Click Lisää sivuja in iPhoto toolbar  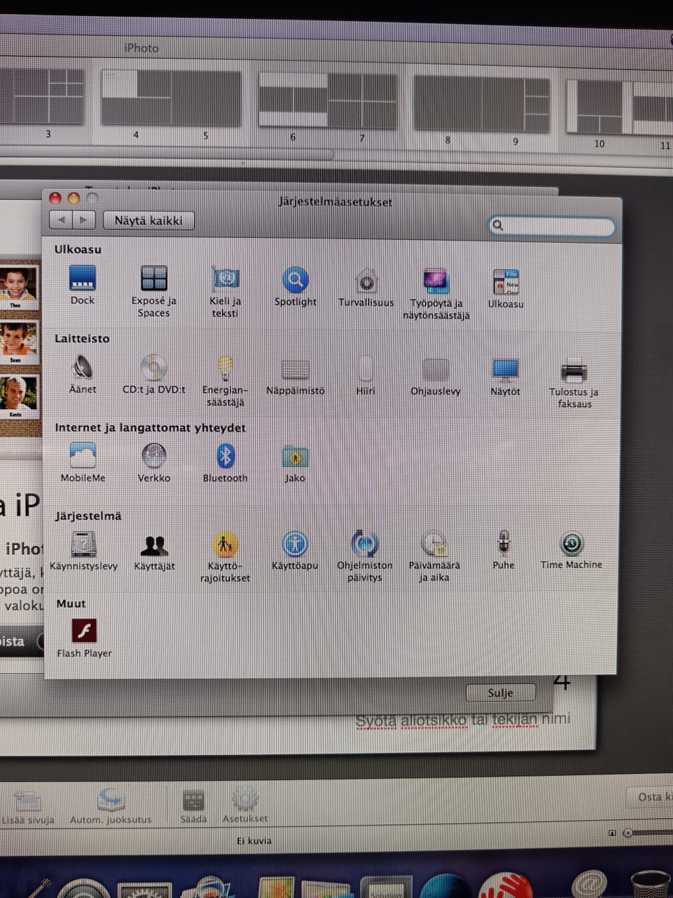[x=27, y=807]
